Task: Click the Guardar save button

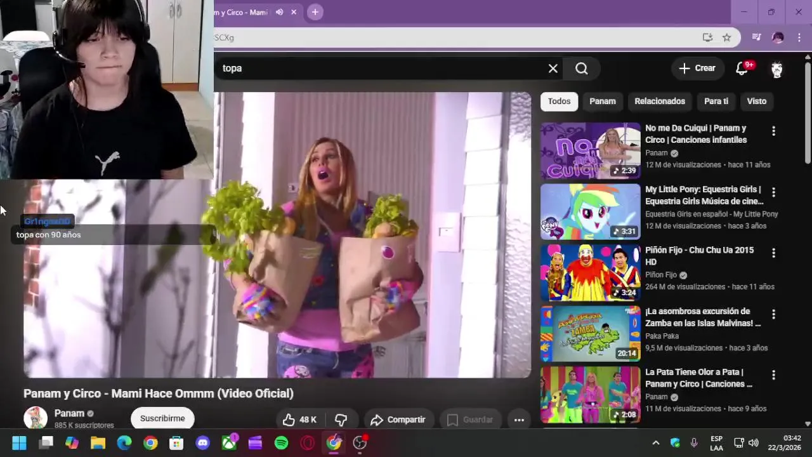Action: [470, 420]
